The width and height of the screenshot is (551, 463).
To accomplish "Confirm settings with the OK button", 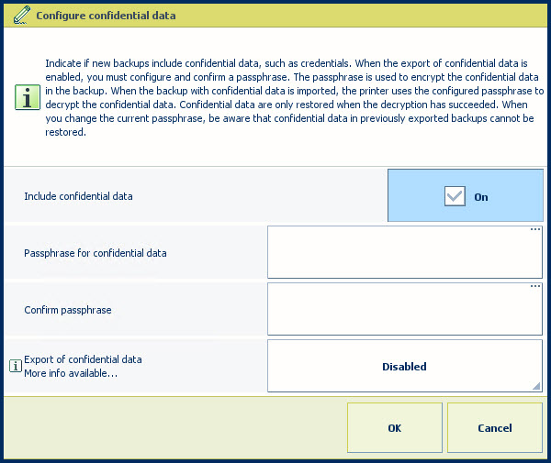I will (395, 427).
